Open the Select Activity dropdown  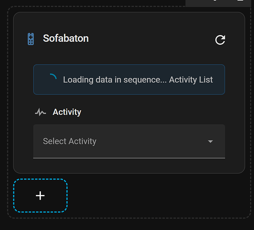pos(129,141)
